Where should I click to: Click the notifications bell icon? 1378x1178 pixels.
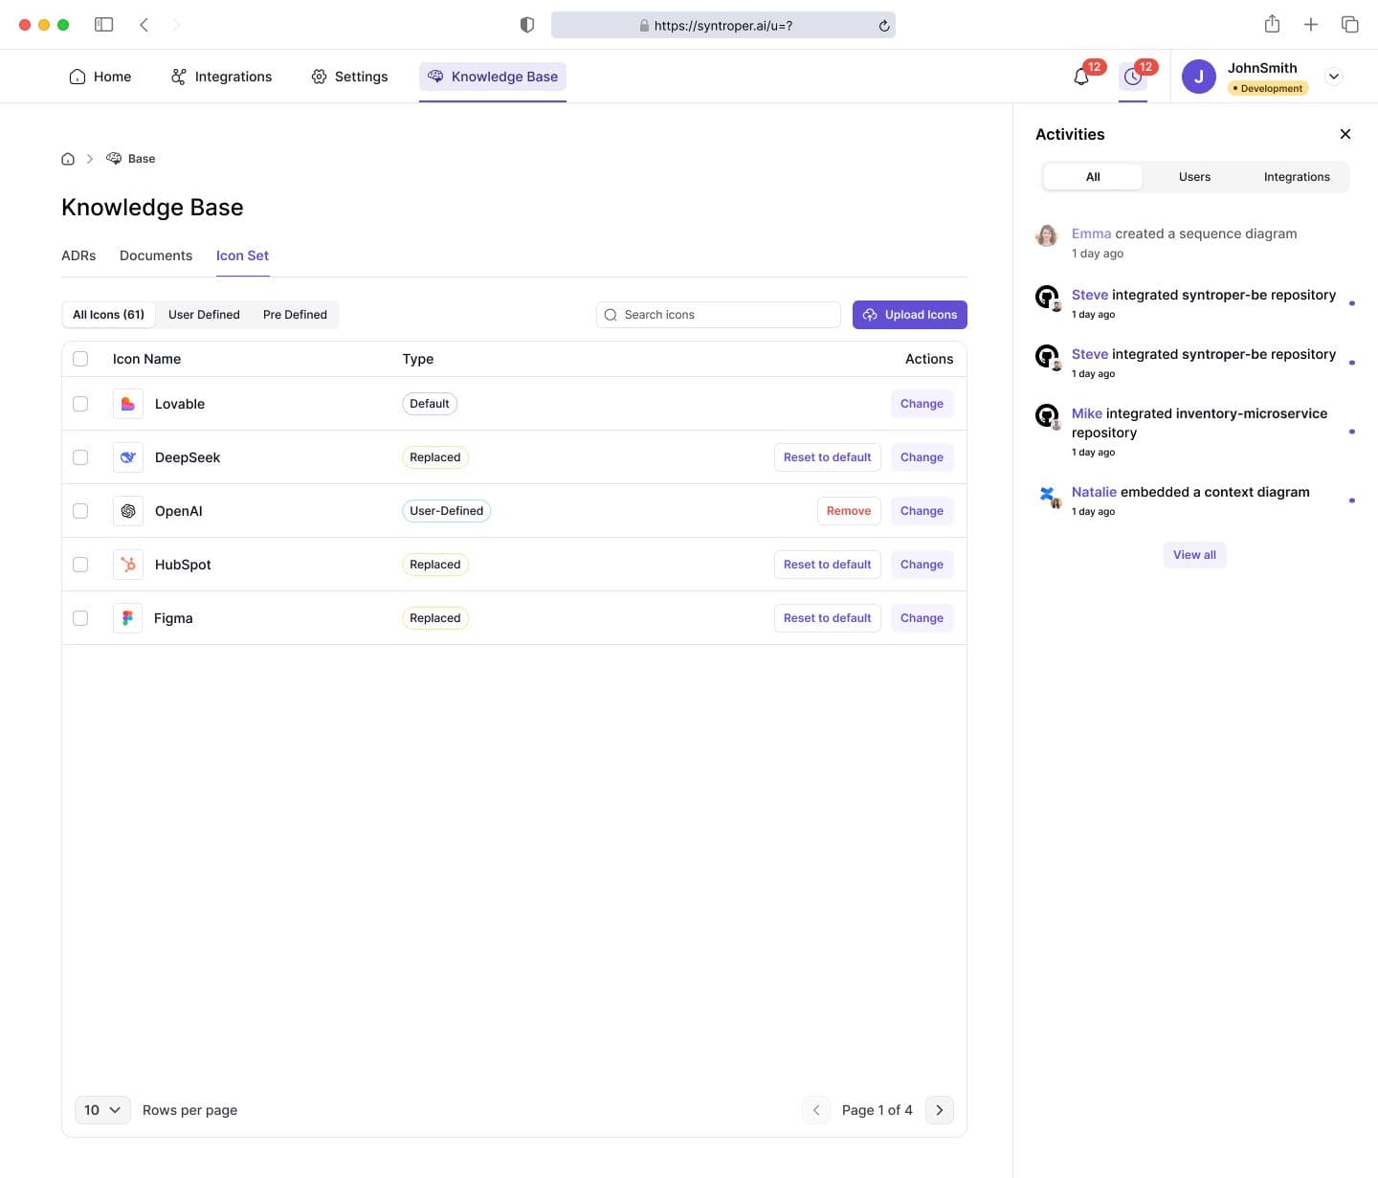tap(1081, 78)
